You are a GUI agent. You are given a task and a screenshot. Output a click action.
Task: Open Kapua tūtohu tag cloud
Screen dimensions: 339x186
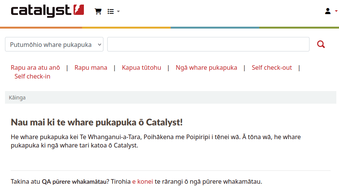coord(141,67)
